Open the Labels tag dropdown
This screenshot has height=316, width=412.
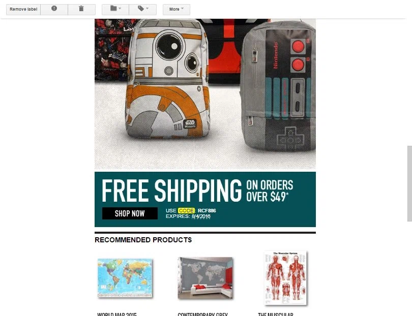pyautogui.click(x=143, y=9)
